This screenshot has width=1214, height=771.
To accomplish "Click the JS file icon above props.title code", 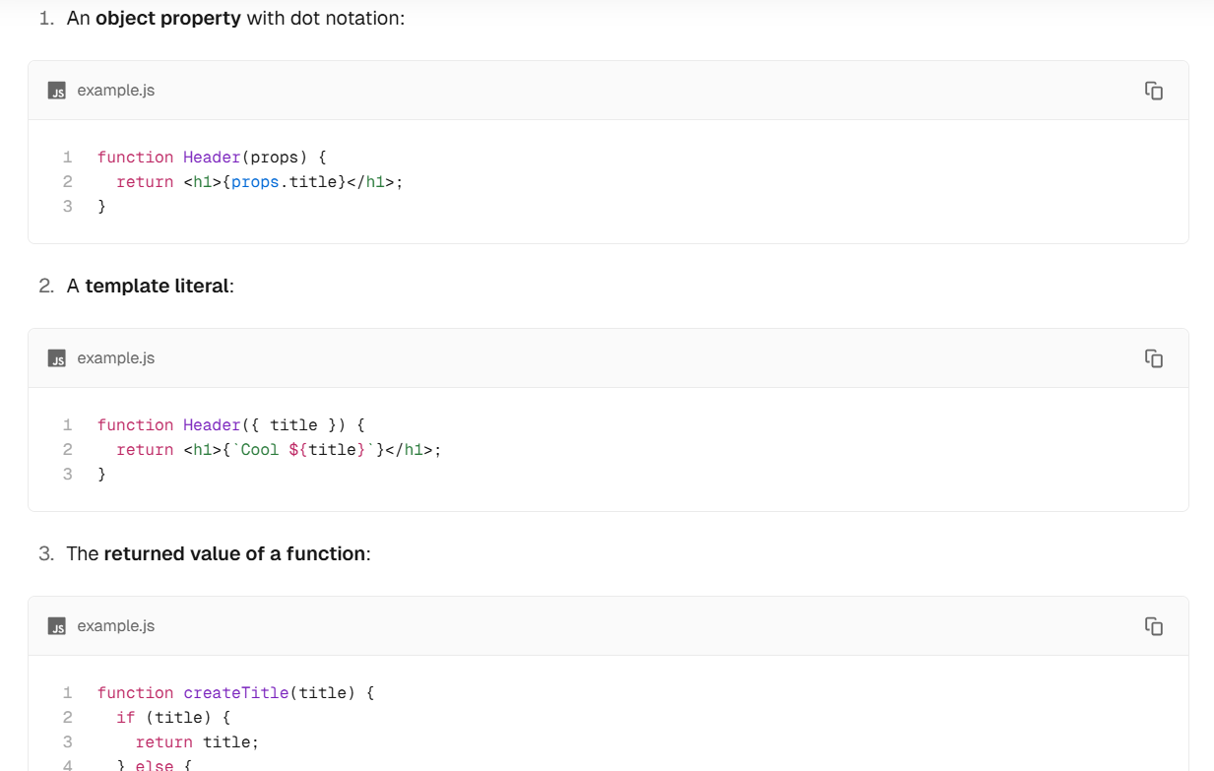I will pyautogui.click(x=58, y=91).
